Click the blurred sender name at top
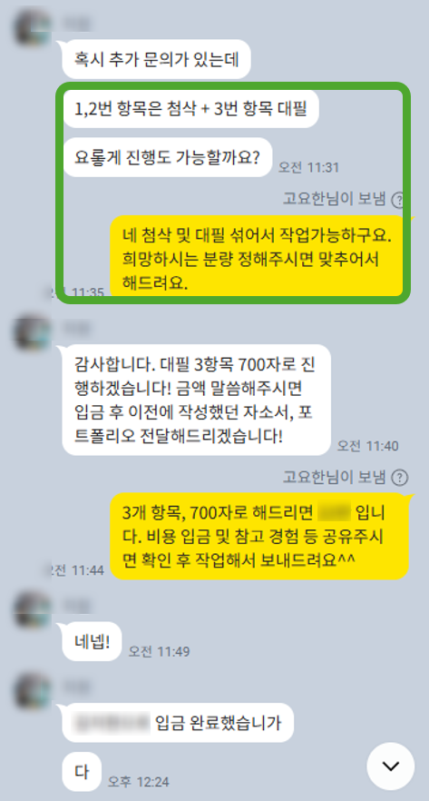The image size is (429, 801). tap(70, 23)
